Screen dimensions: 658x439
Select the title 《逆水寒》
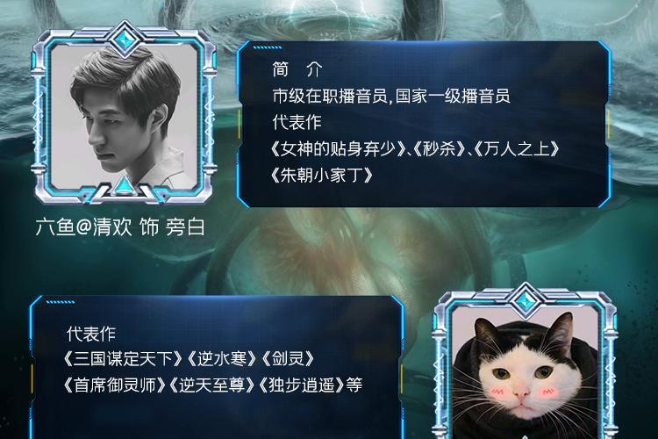point(221,359)
